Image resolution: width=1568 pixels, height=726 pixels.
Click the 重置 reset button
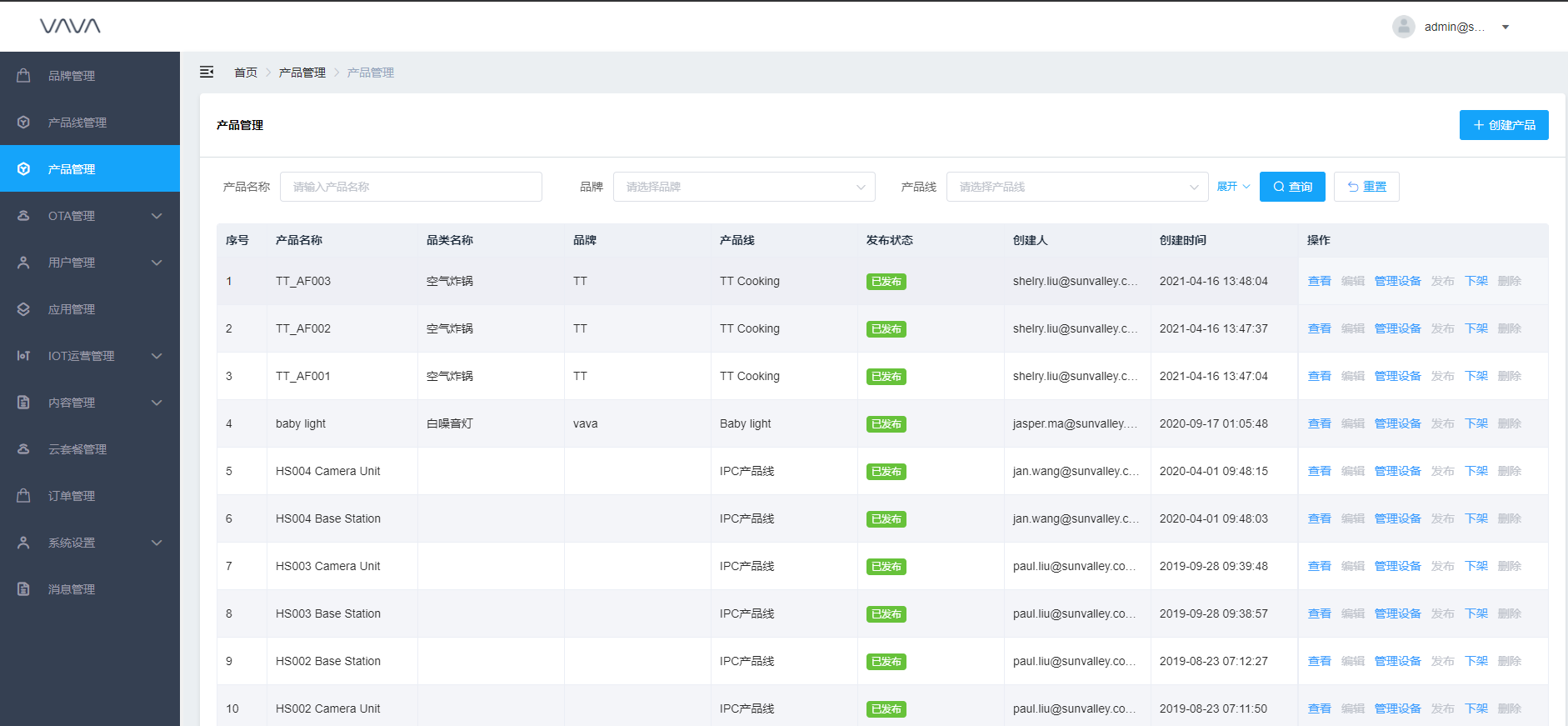pyautogui.click(x=1366, y=187)
